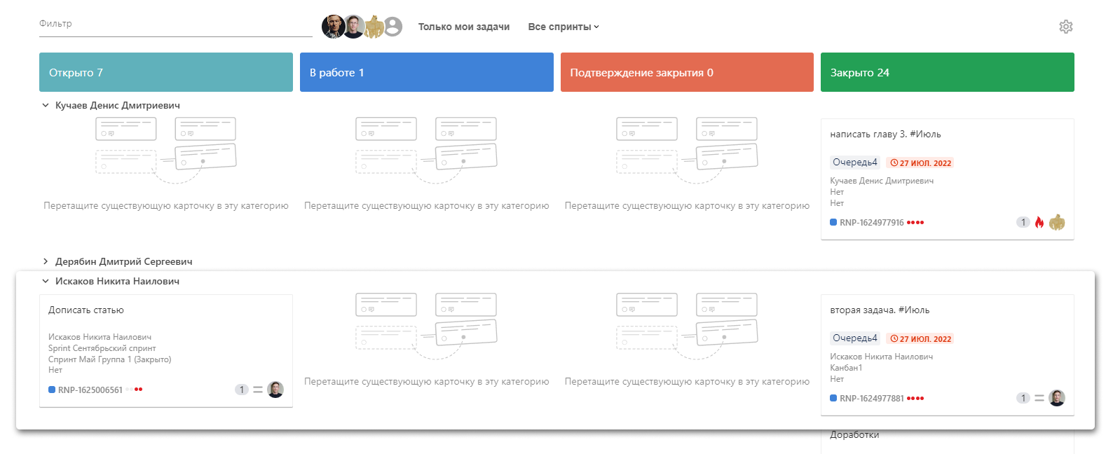Click 'Искаков Никита Наилович' name on 'вторая задача' card
Image resolution: width=1106 pixels, height=454 pixels.
(x=881, y=357)
